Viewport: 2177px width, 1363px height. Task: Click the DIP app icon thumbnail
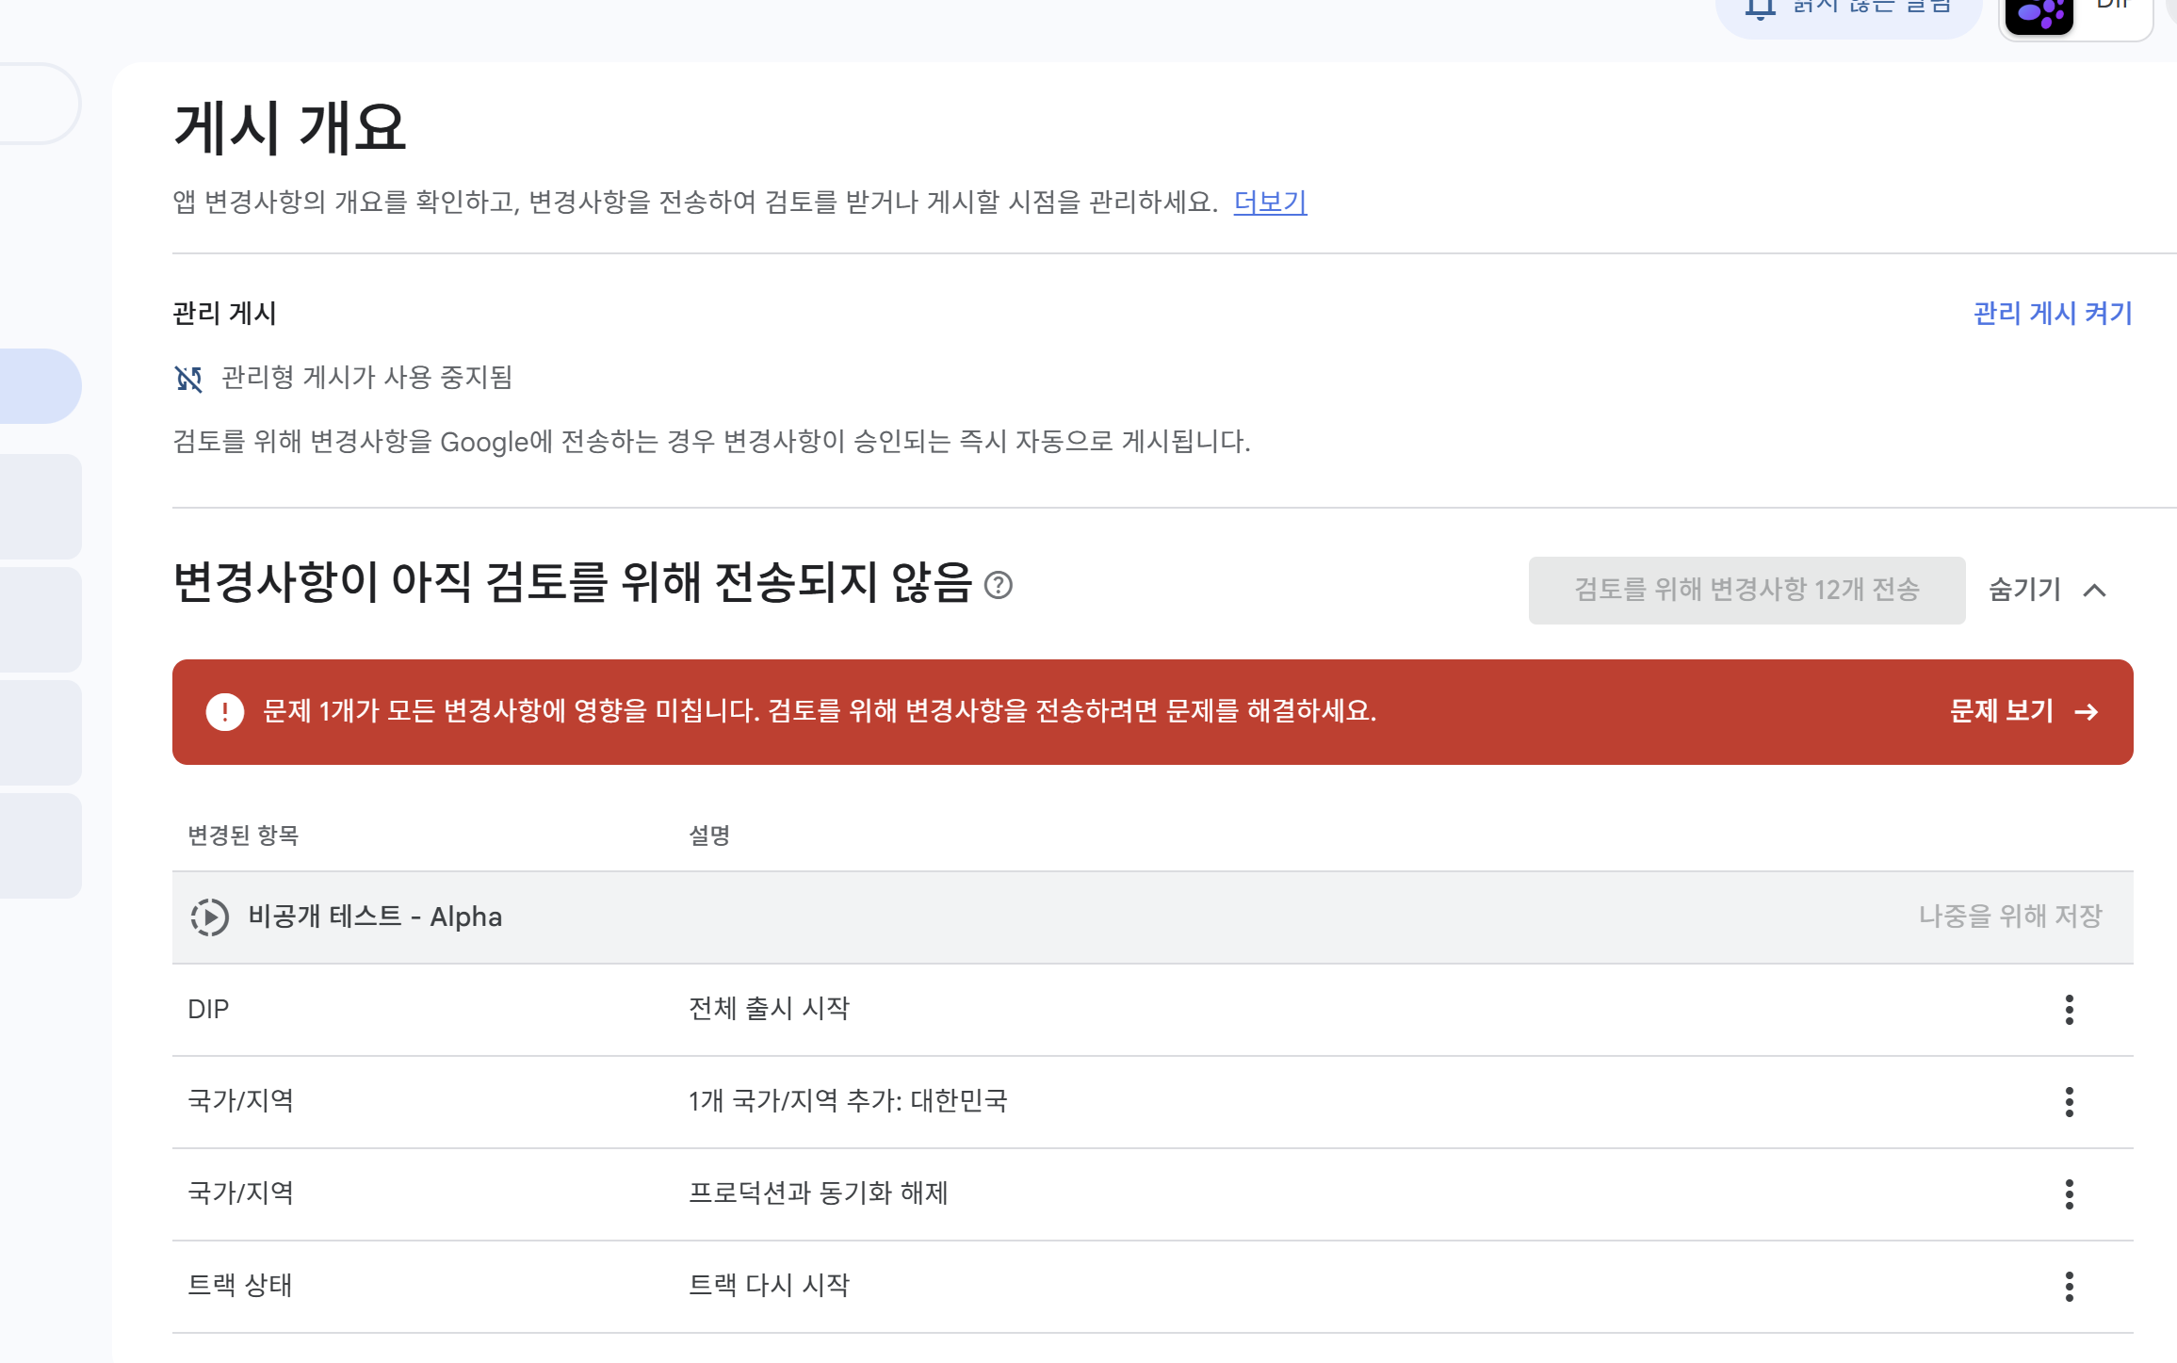[2039, 15]
